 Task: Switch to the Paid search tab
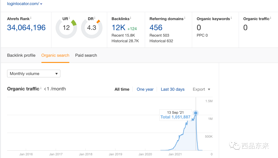tap(86, 55)
